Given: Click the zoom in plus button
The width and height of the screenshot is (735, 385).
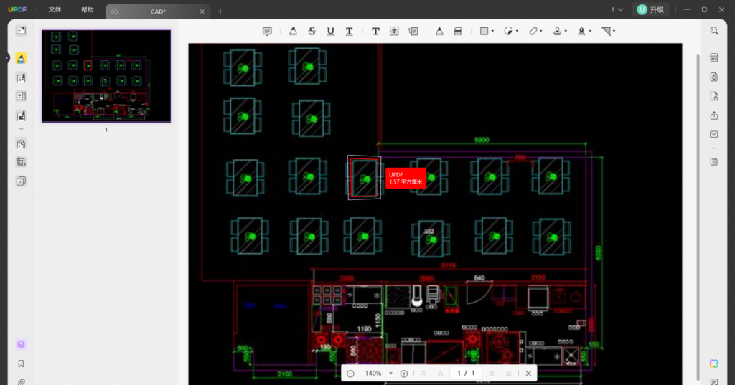Looking at the screenshot, I should (404, 373).
